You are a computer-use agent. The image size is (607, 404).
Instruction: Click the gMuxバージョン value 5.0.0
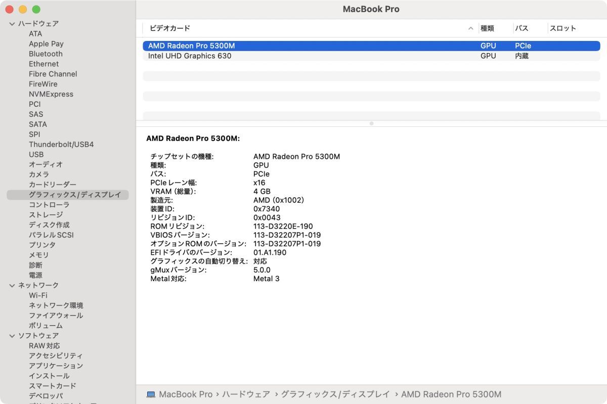click(x=262, y=270)
